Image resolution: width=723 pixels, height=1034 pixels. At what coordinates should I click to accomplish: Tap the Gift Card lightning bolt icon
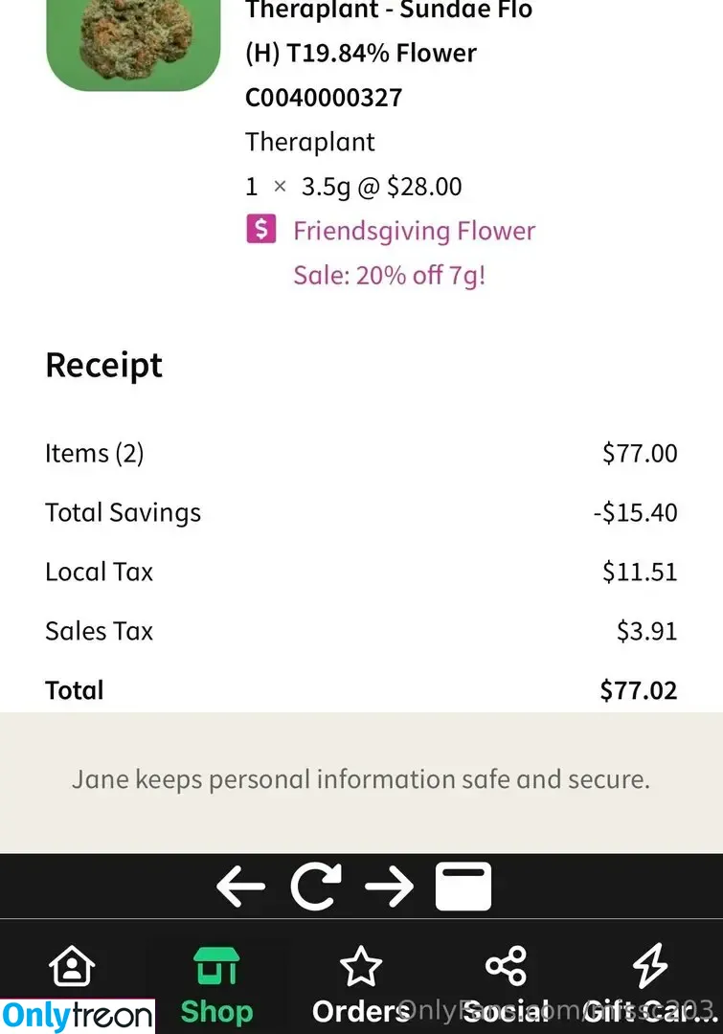pyautogui.click(x=650, y=965)
